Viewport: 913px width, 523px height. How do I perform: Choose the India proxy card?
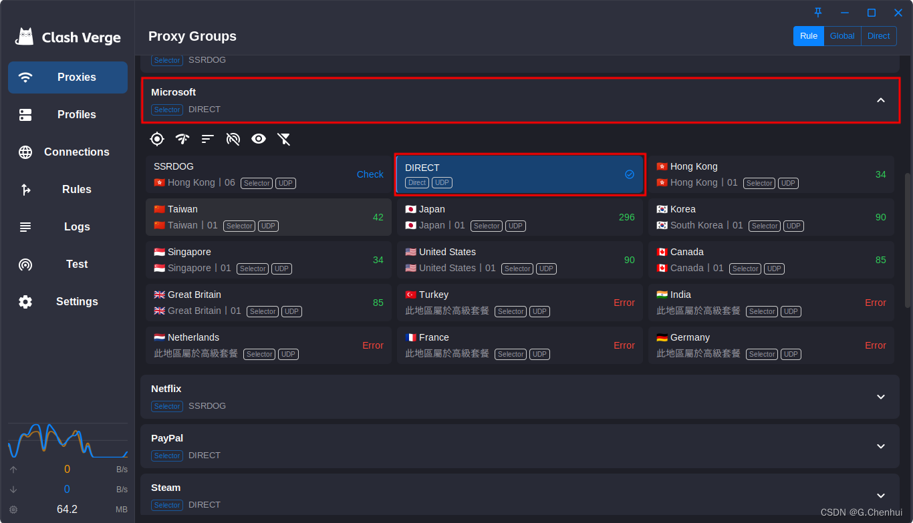771,303
